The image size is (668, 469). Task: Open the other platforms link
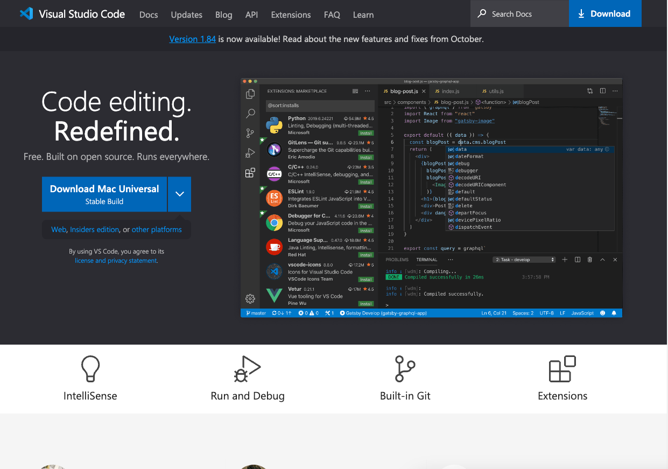tap(157, 229)
